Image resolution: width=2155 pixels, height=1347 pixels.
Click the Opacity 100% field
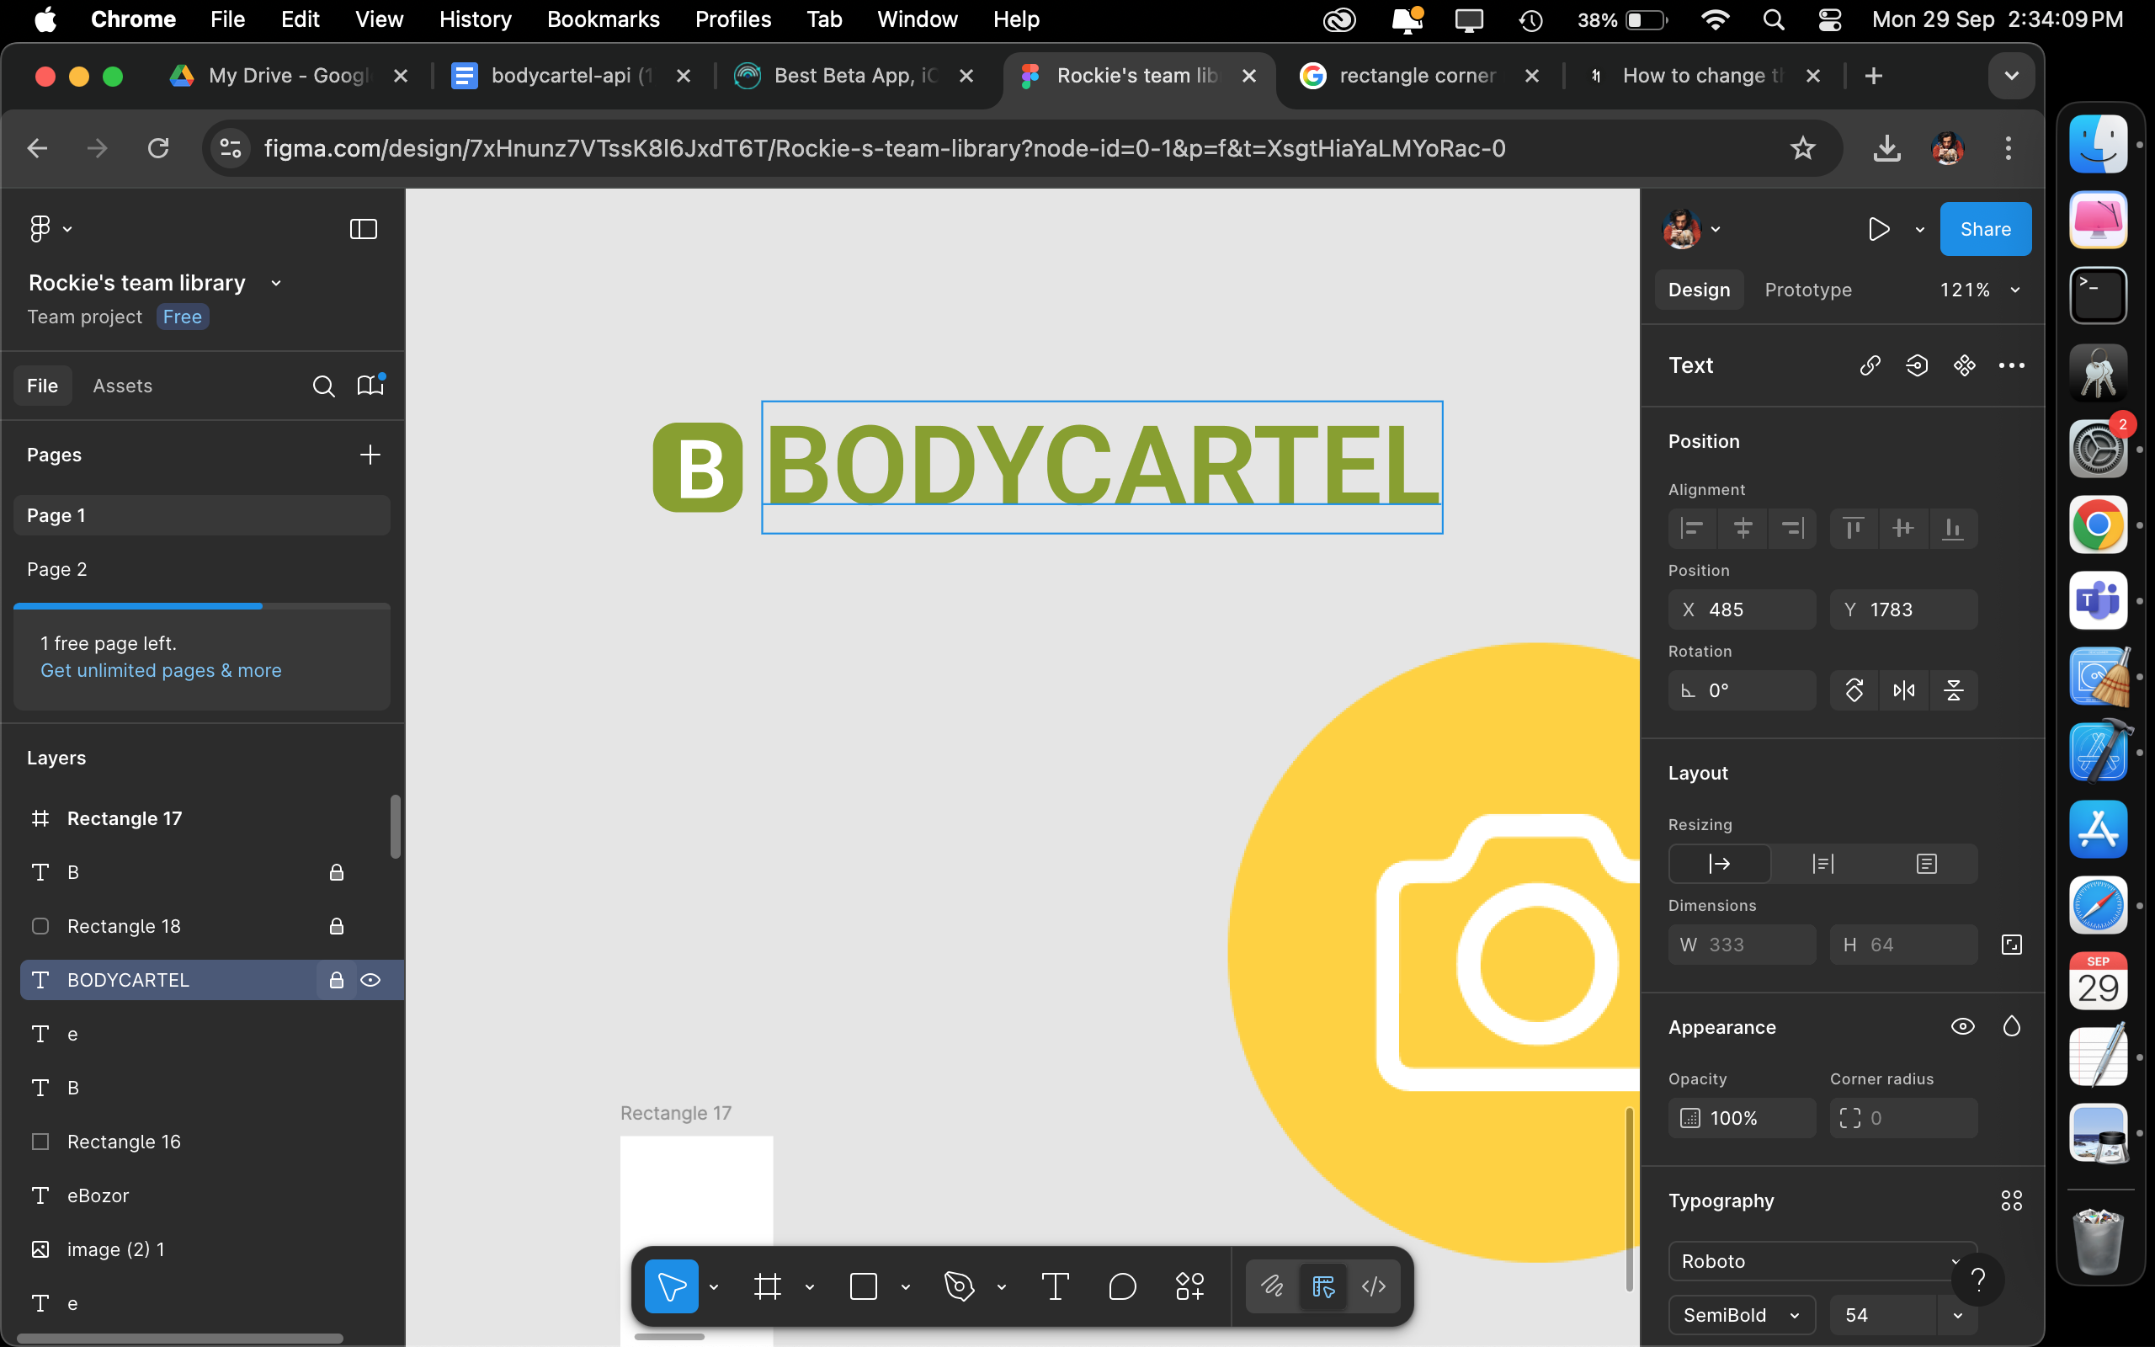coord(1741,1118)
